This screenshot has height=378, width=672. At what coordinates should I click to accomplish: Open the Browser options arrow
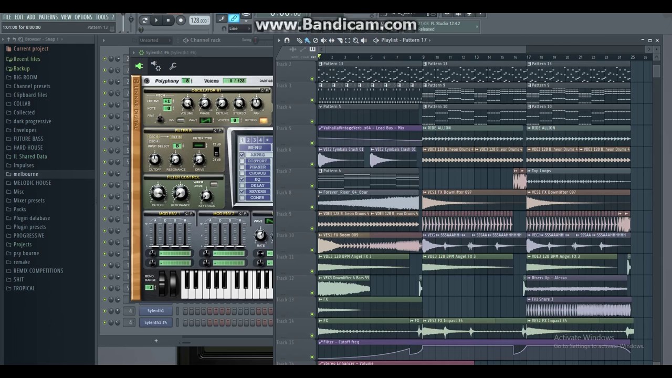click(3, 39)
